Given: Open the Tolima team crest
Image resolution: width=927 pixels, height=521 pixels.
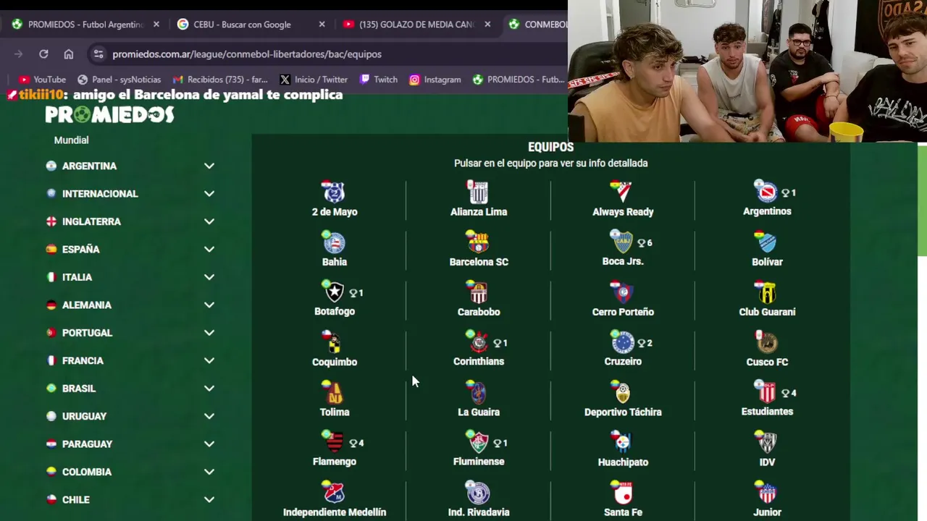Looking at the screenshot, I should tap(334, 392).
